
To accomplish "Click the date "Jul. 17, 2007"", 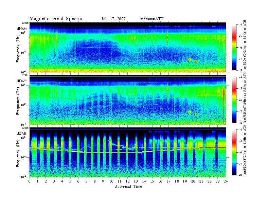I will [x=113, y=19].
